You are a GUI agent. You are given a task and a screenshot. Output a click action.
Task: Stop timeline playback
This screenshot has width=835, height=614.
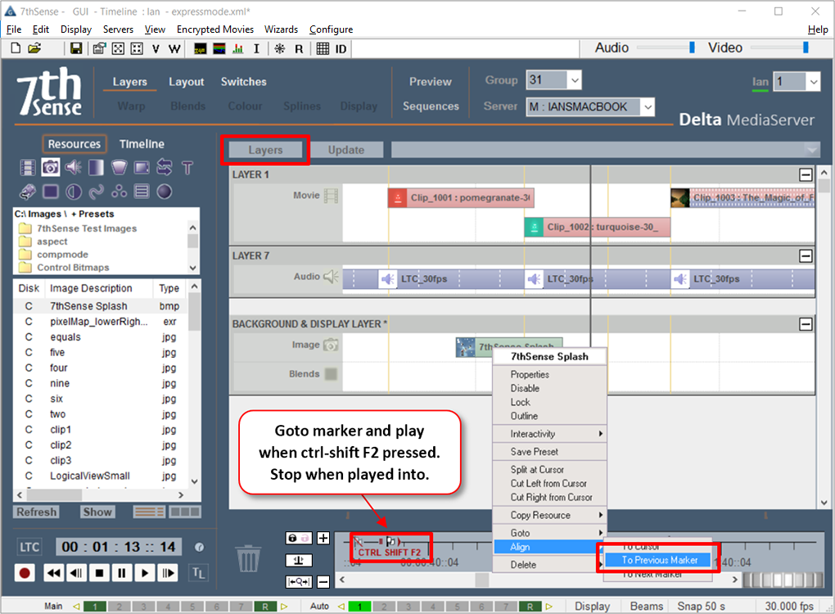coord(99,573)
